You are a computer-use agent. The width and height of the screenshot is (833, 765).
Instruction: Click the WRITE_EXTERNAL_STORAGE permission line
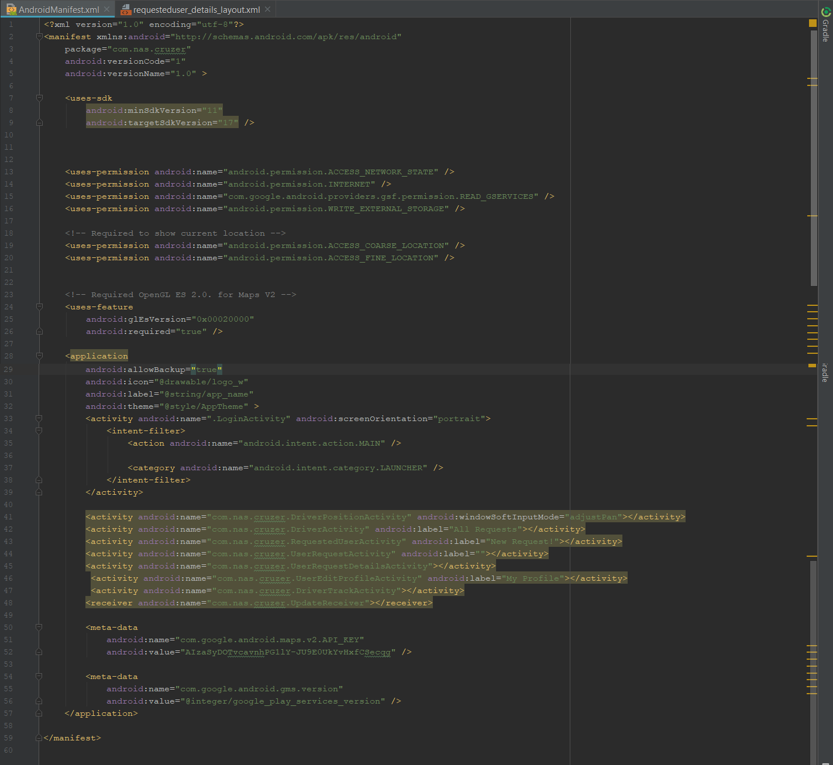[265, 208]
